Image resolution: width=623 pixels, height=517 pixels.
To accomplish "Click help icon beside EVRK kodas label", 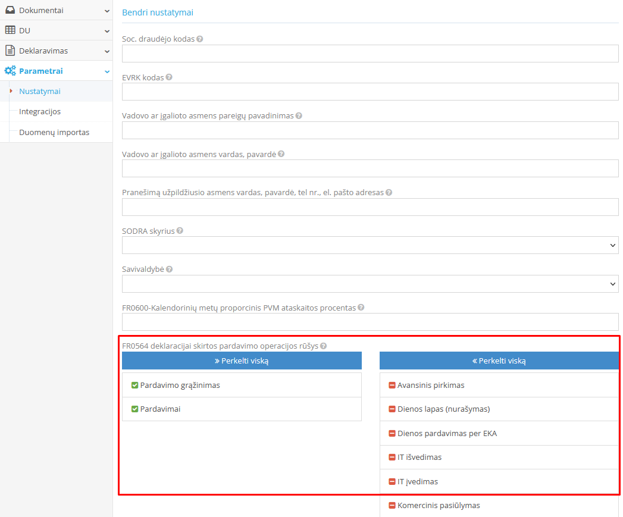I will [169, 77].
